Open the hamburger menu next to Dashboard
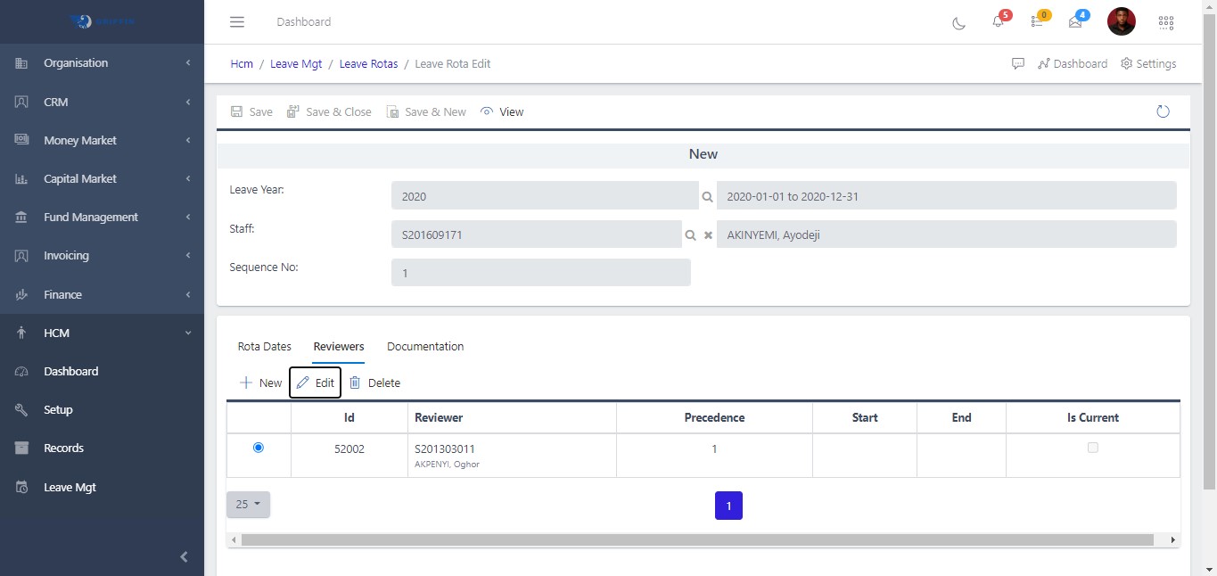The height and width of the screenshot is (576, 1217). pyautogui.click(x=236, y=21)
